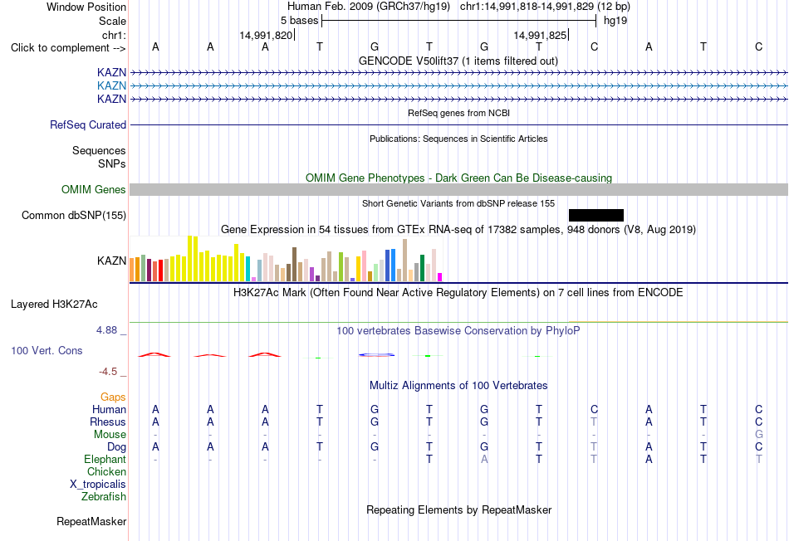Click the Scale label
Screen dimensions: 789x541
tap(112, 21)
